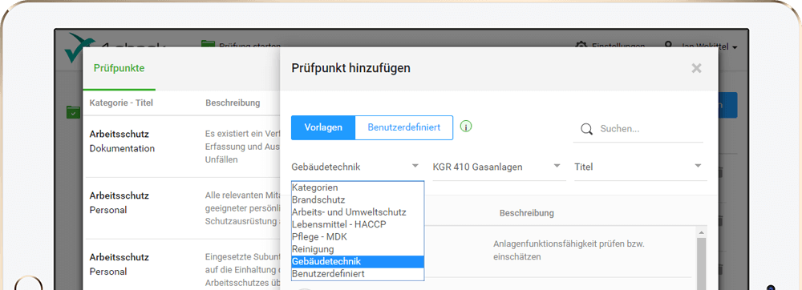The image size is (802, 290).
Task: Click the results list scrollbar thumb
Action: 701,264
